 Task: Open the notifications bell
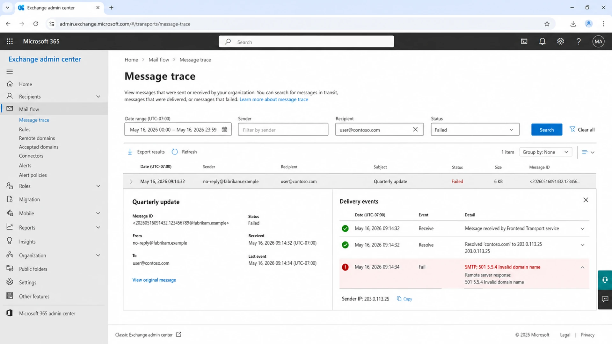coord(542,41)
